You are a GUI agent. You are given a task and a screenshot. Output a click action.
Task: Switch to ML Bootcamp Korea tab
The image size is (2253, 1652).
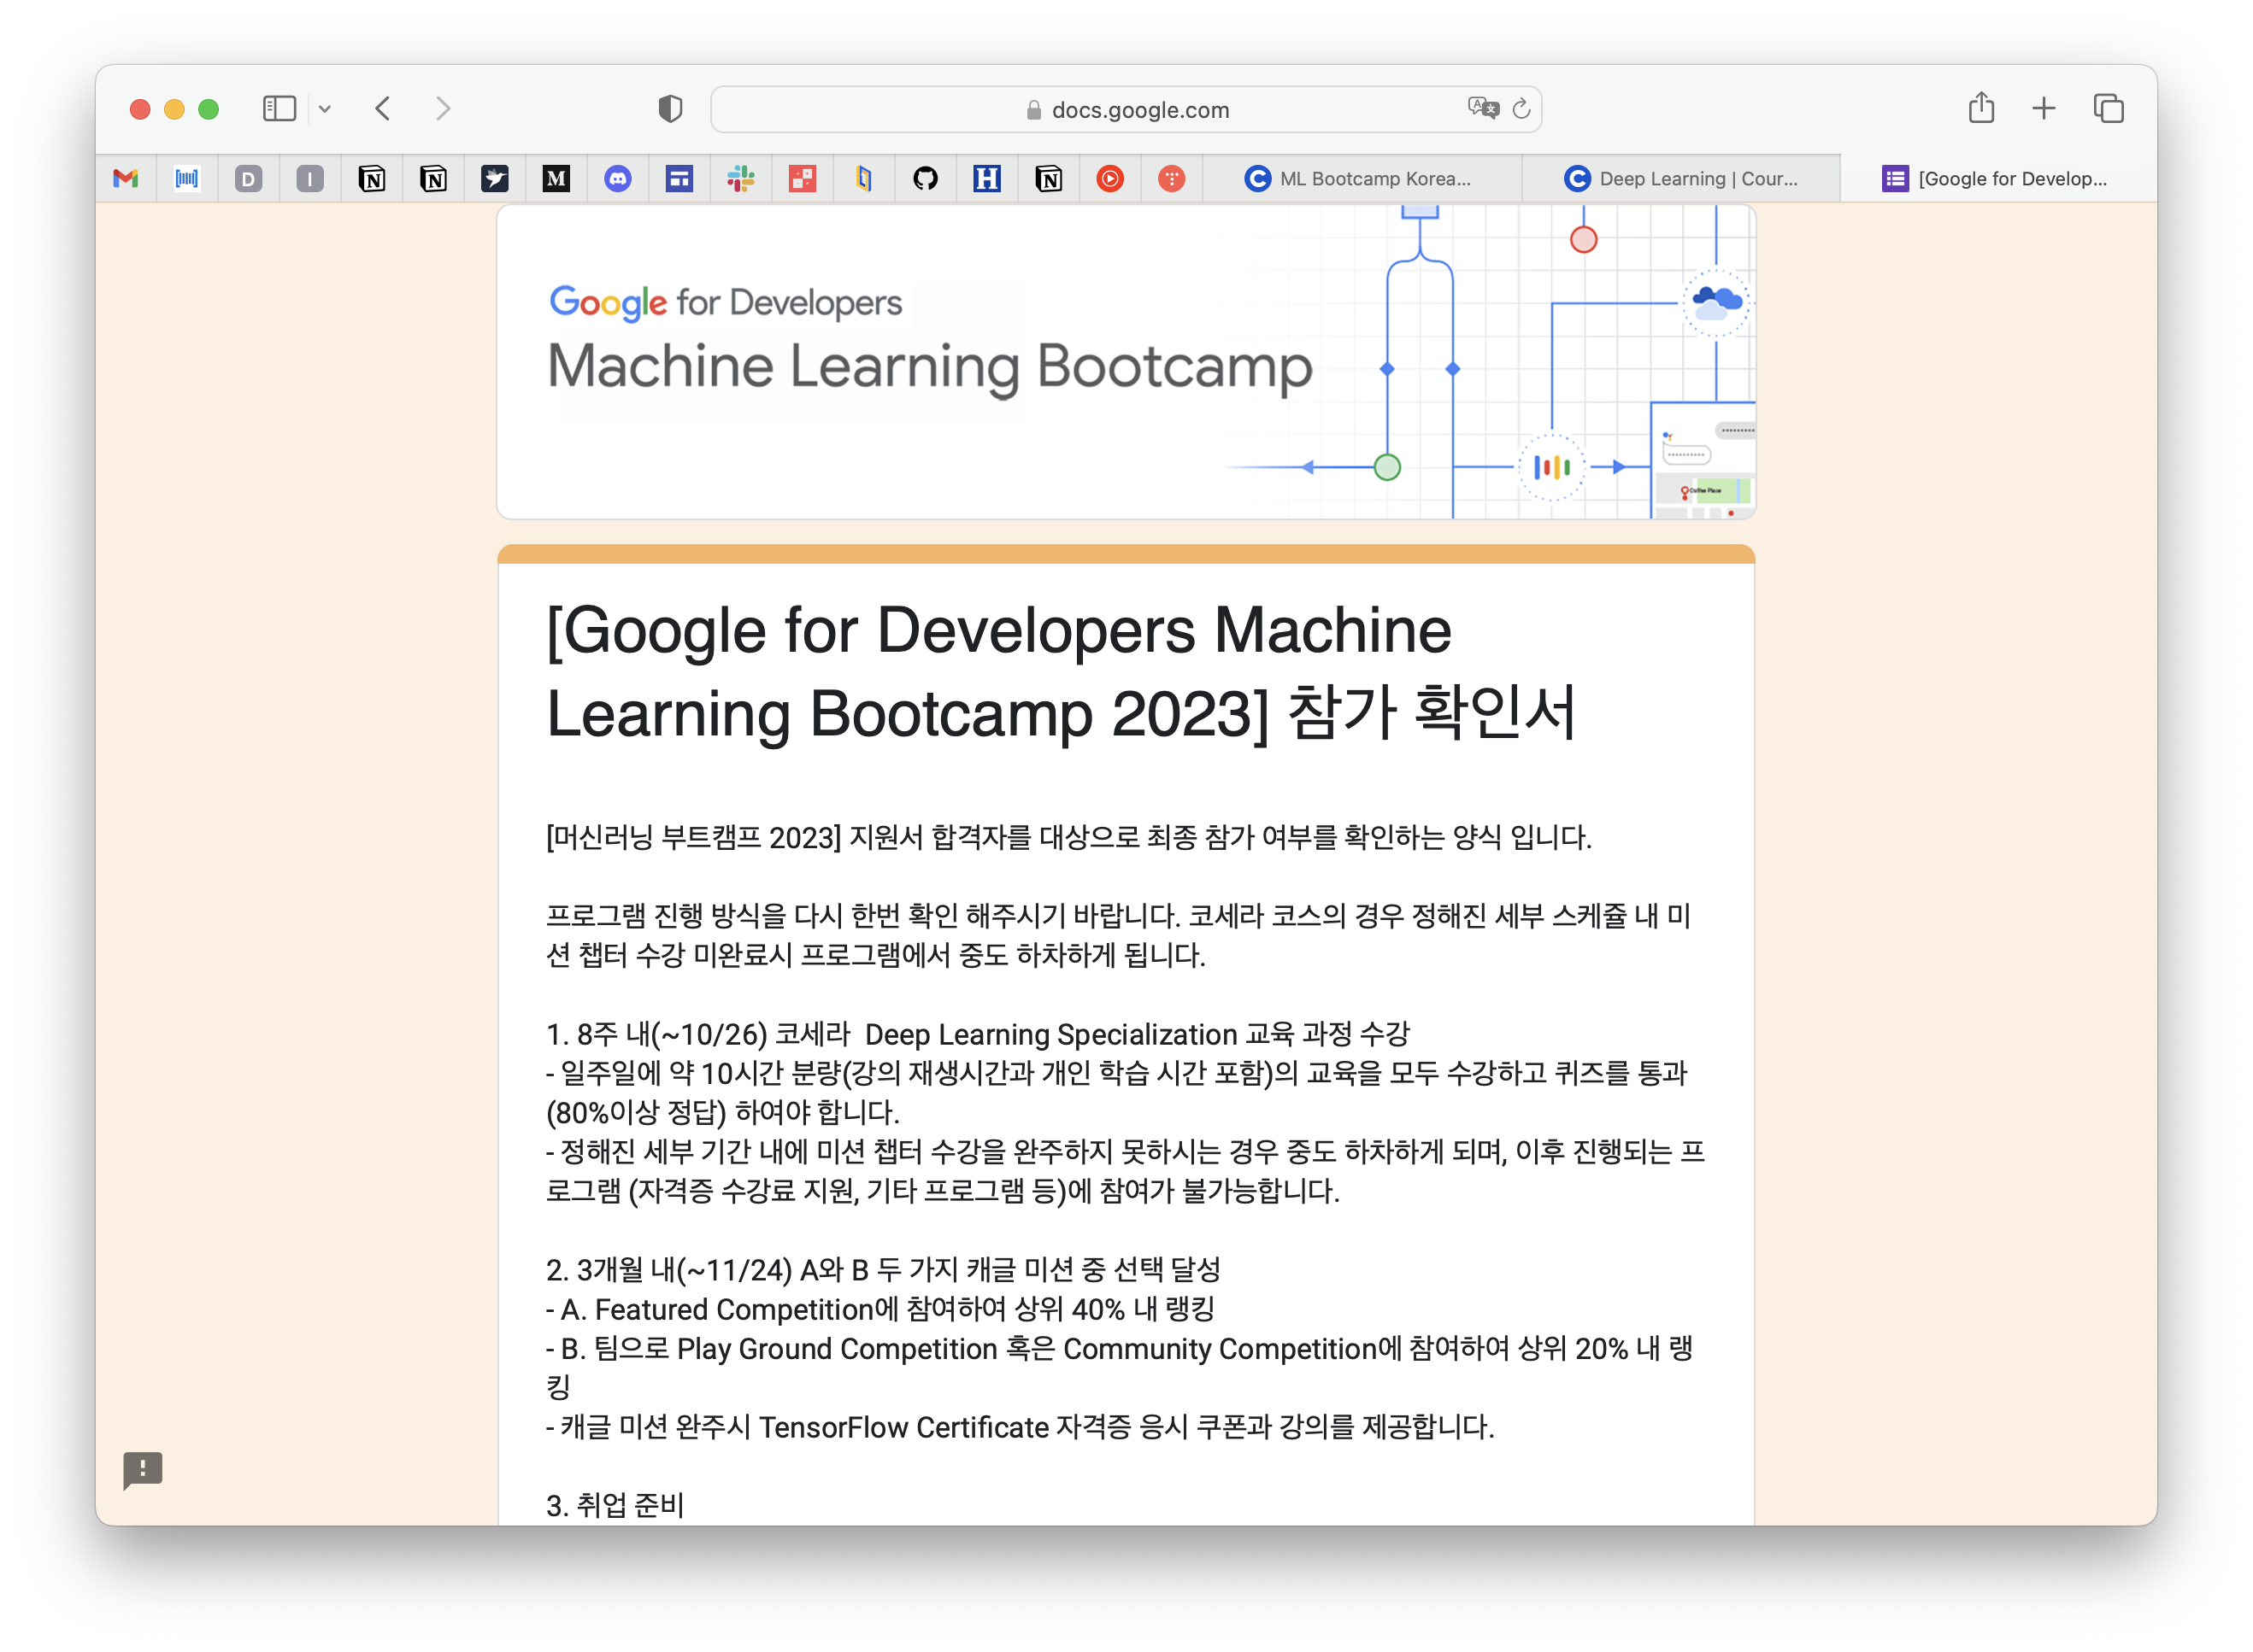click(x=1361, y=179)
